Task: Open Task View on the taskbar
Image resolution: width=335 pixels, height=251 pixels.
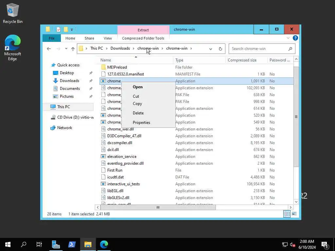Action: point(39,244)
